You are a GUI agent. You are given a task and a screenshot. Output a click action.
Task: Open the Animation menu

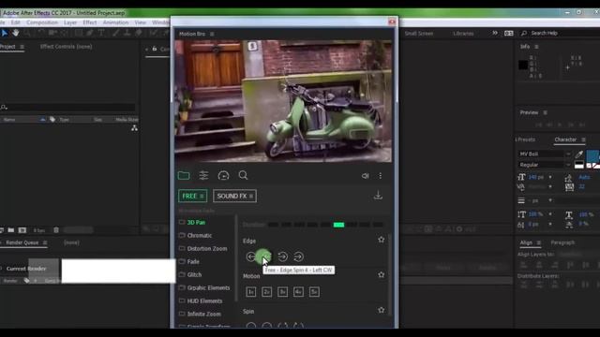(115, 22)
